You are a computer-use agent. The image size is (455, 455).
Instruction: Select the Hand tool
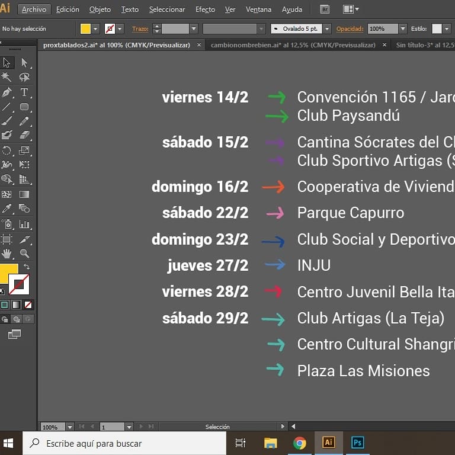tap(7, 254)
